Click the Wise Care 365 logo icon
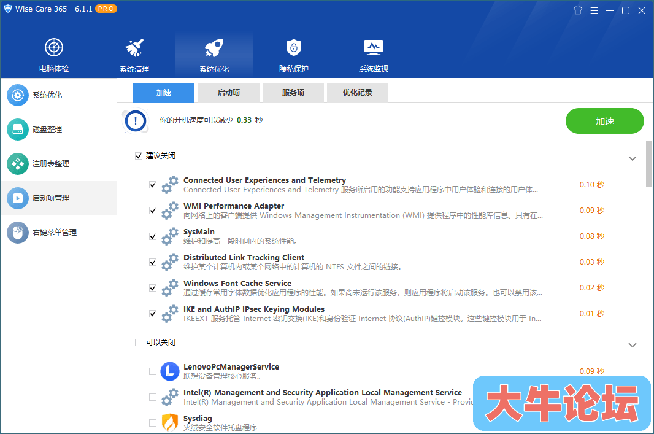 pyautogui.click(x=8, y=9)
